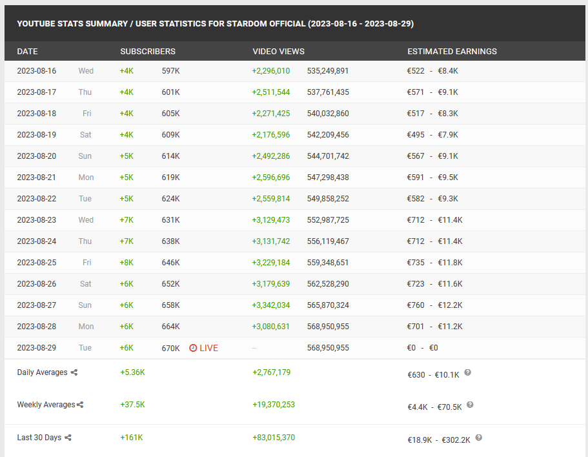This screenshot has height=457, width=588.
Task: Select the 2023-08-23 date cell
Action: 36,220
